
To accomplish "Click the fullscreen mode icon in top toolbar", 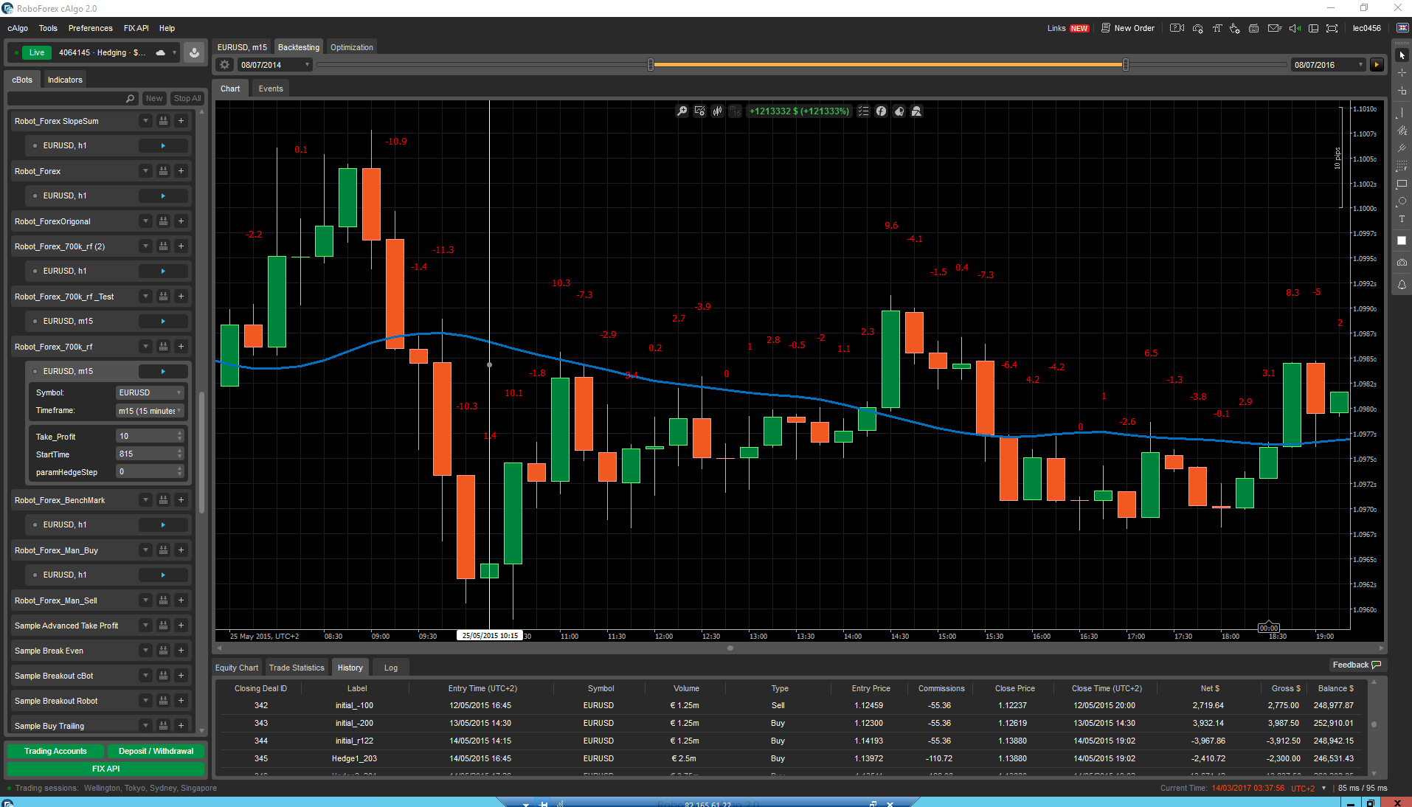I will click(x=1332, y=28).
